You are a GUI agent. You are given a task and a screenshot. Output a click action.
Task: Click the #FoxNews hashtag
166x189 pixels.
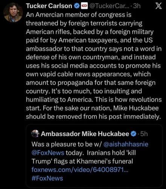(x=47, y=178)
